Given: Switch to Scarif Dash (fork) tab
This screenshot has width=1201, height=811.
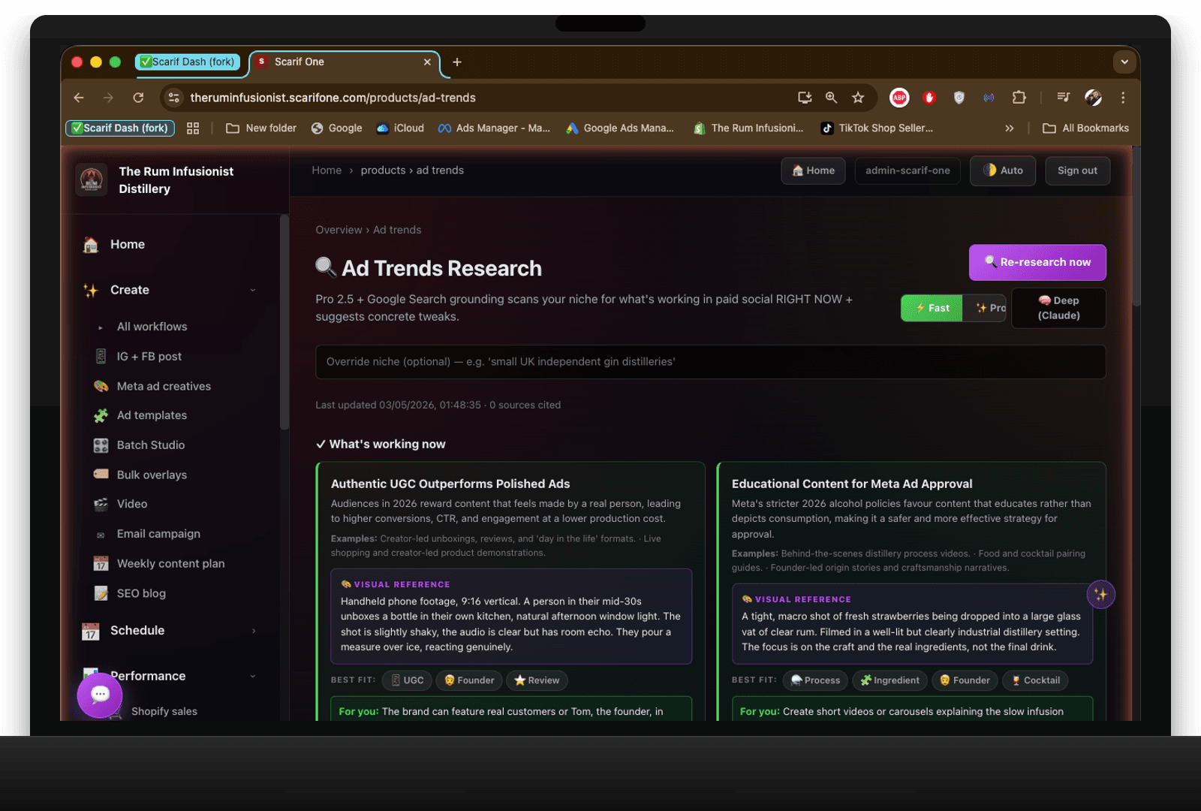Looking at the screenshot, I should (188, 62).
